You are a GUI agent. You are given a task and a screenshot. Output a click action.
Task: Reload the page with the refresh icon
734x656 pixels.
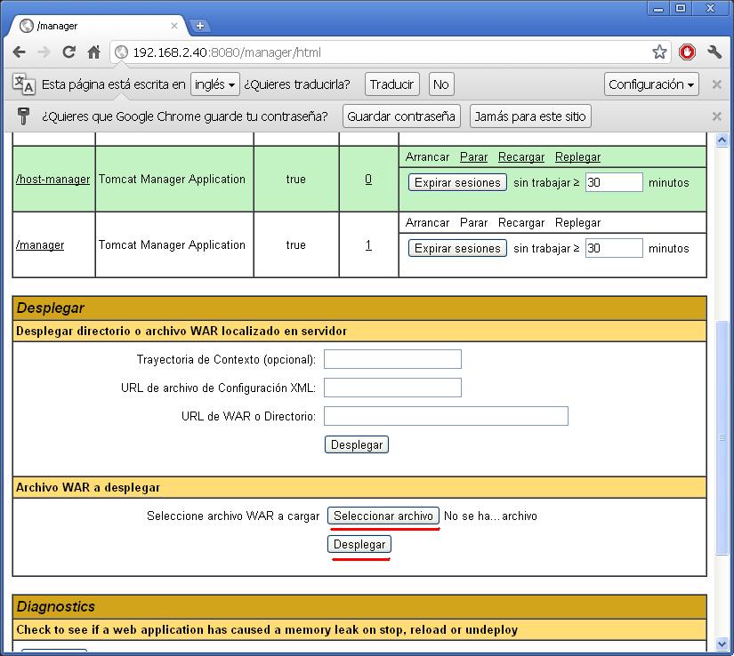[x=69, y=52]
